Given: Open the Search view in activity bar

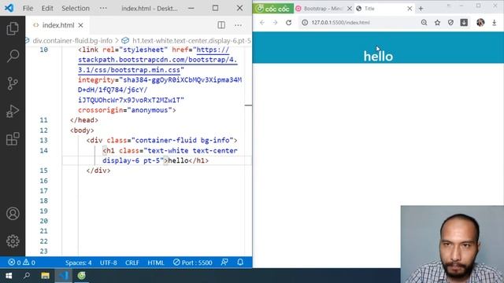Looking at the screenshot, I should (13, 56).
